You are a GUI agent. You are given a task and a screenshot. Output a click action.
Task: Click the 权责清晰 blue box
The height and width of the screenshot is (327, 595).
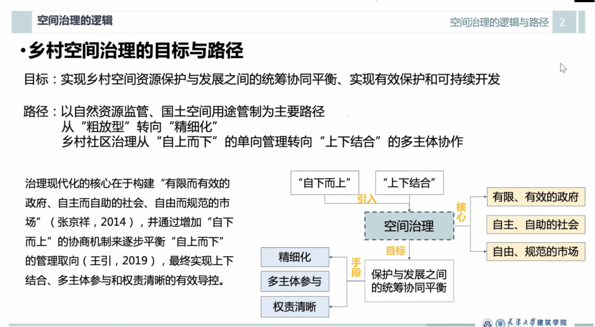coord(295,306)
